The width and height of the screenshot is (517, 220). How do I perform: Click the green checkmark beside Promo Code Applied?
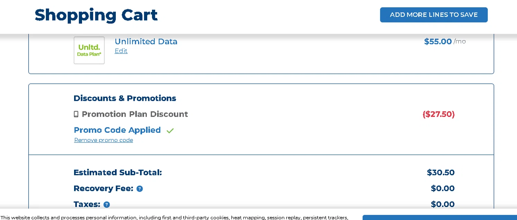point(170,131)
